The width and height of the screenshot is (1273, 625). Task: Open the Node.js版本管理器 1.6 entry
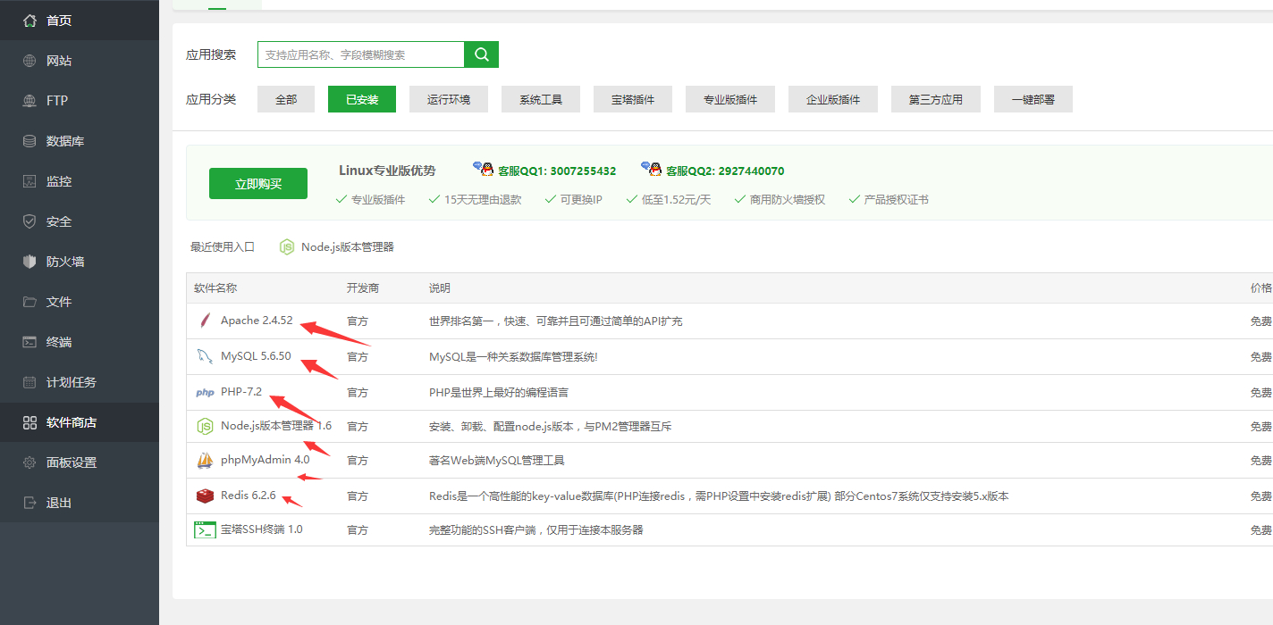coord(275,426)
